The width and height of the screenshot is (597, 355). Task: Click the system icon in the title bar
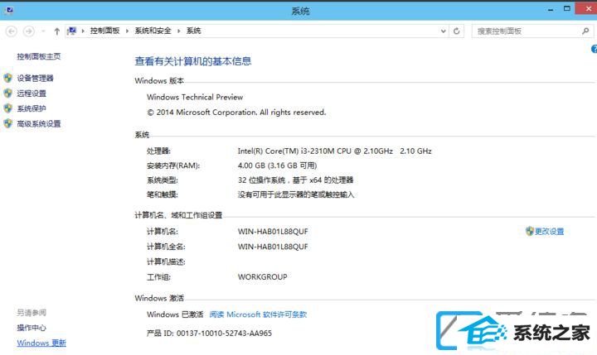pyautogui.click(x=9, y=10)
